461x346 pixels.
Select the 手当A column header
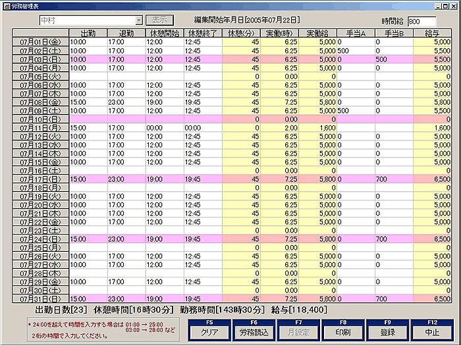(x=356, y=33)
